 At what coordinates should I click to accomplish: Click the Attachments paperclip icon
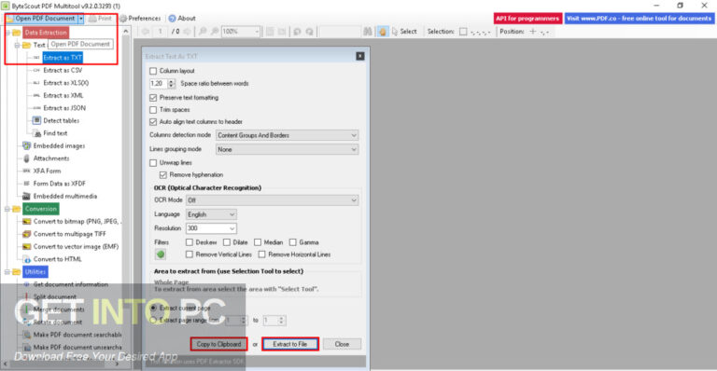(x=26, y=158)
